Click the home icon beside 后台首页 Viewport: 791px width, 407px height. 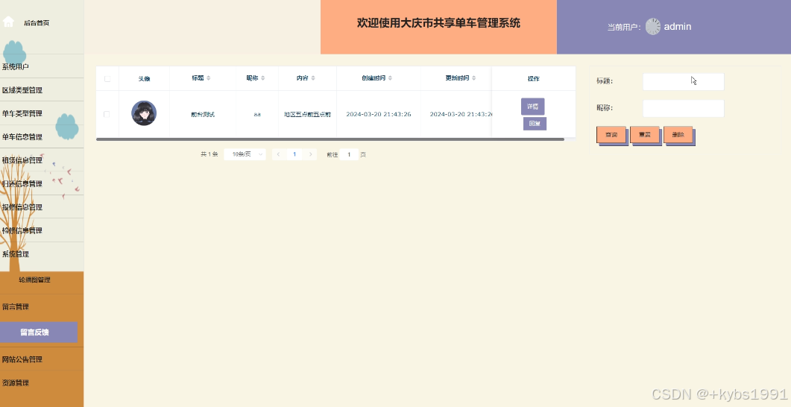pyautogui.click(x=8, y=22)
